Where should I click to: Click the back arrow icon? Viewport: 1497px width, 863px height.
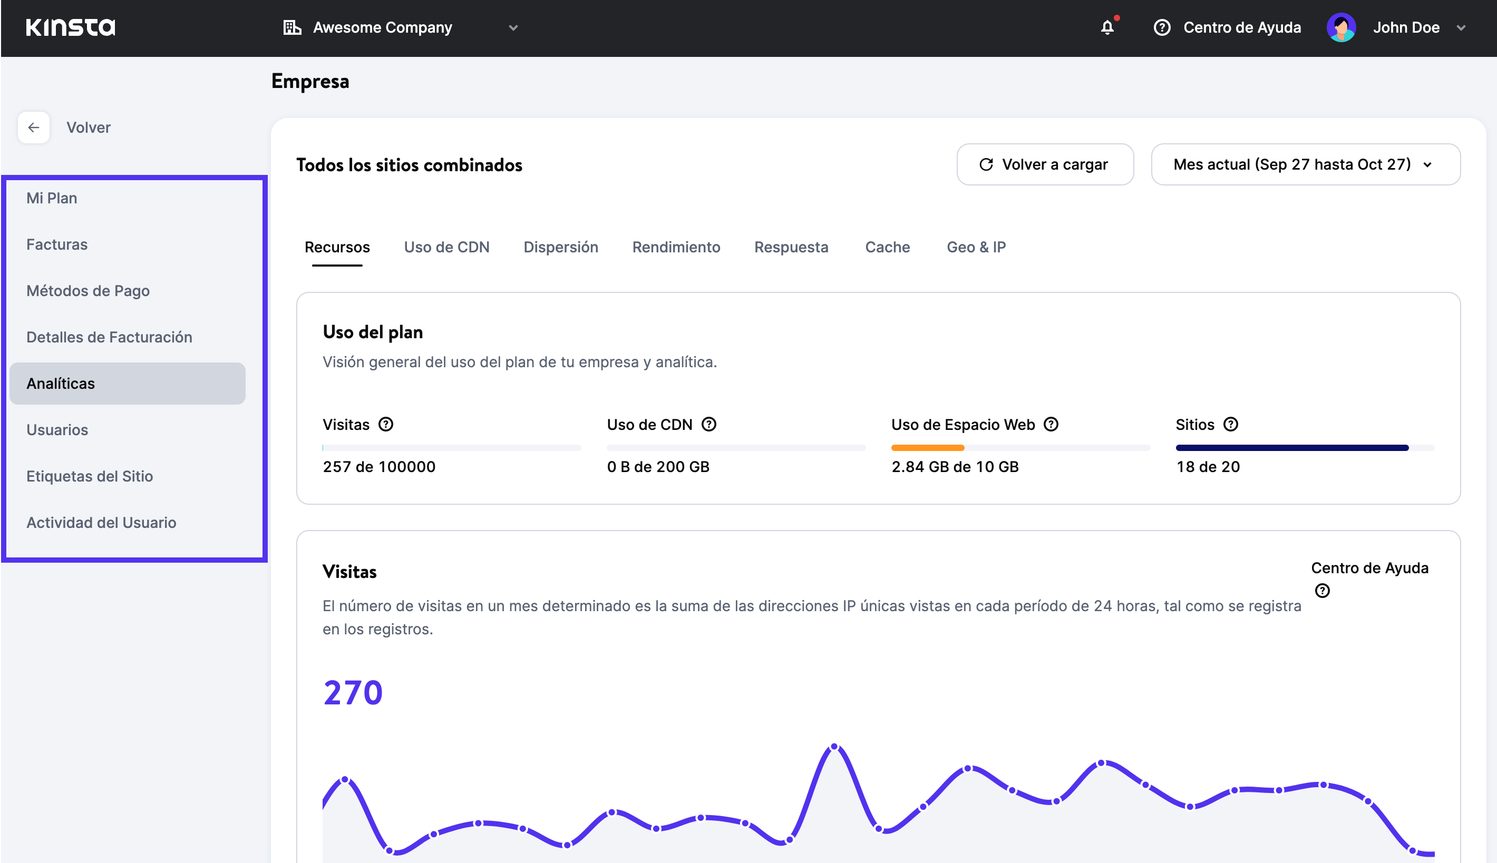tap(34, 128)
